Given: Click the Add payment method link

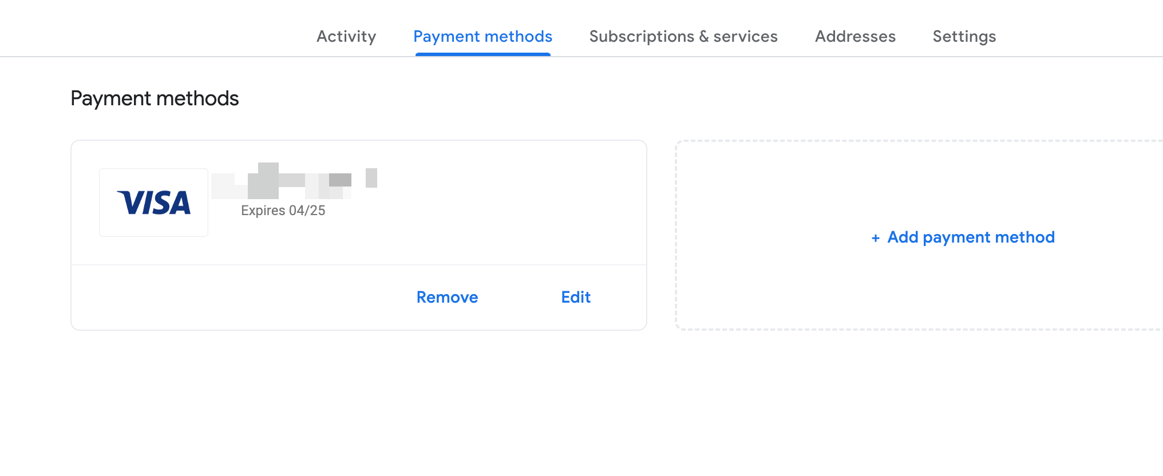Looking at the screenshot, I should (x=971, y=237).
